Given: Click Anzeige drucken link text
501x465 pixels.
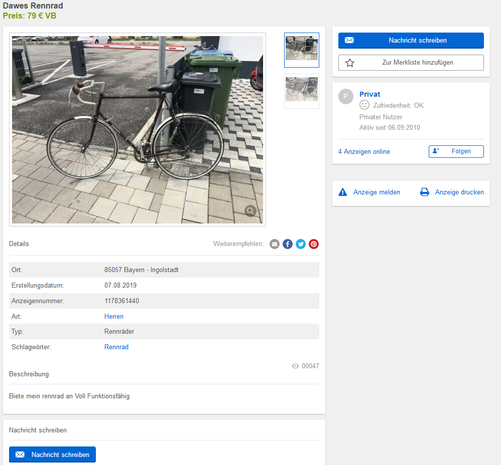Looking at the screenshot, I should coord(459,192).
